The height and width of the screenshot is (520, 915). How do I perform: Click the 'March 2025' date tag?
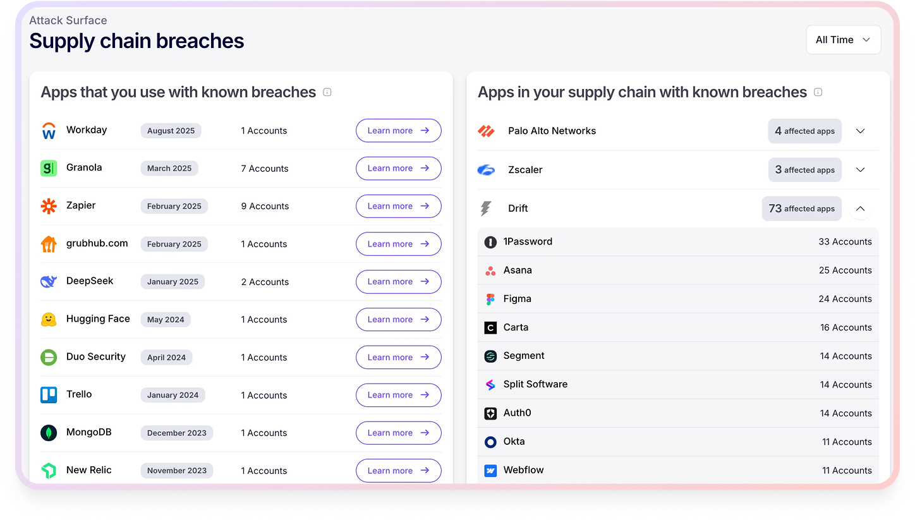(169, 168)
